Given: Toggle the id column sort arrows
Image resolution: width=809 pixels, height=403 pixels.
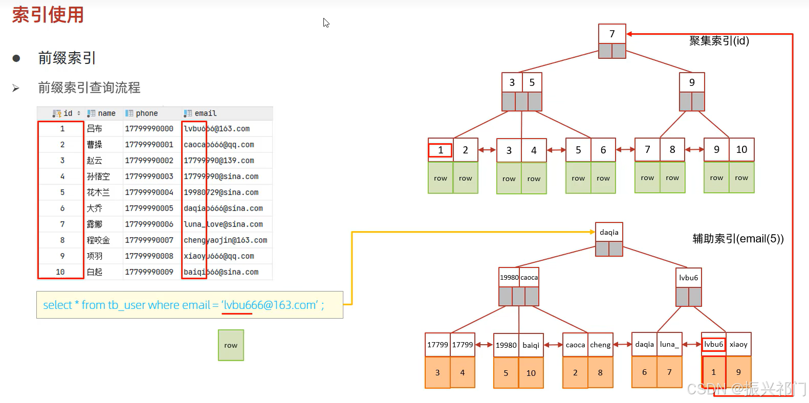Looking at the screenshot, I should (x=79, y=114).
